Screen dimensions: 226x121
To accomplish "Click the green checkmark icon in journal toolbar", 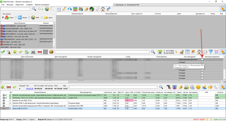I will pyautogui.click(x=3, y=52).
